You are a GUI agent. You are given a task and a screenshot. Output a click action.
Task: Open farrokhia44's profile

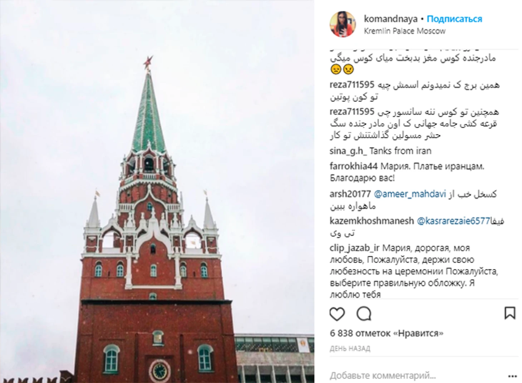click(x=353, y=166)
